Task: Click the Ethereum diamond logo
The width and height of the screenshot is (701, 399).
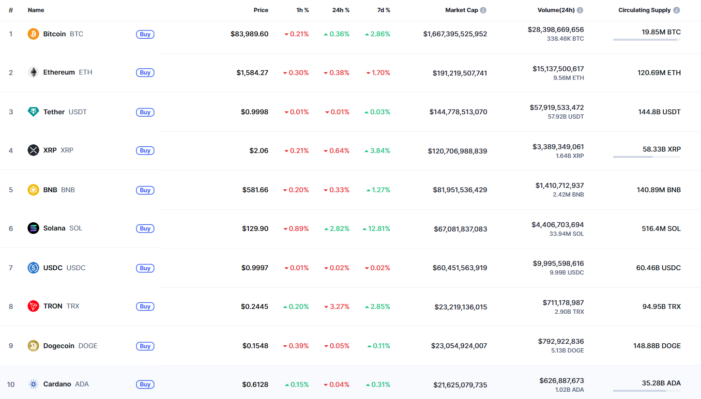Action: [x=33, y=73]
